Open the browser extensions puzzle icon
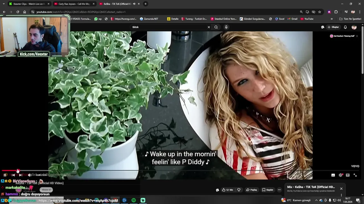The image size is (364, 204). coord(336,12)
